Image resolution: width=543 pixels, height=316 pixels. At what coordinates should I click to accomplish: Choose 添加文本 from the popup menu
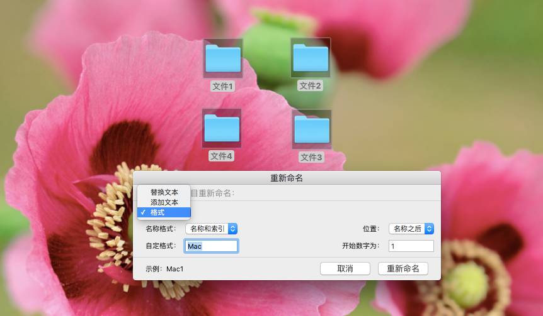164,202
